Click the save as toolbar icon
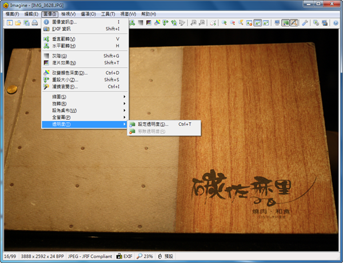The image size is (343, 263). coord(26,23)
